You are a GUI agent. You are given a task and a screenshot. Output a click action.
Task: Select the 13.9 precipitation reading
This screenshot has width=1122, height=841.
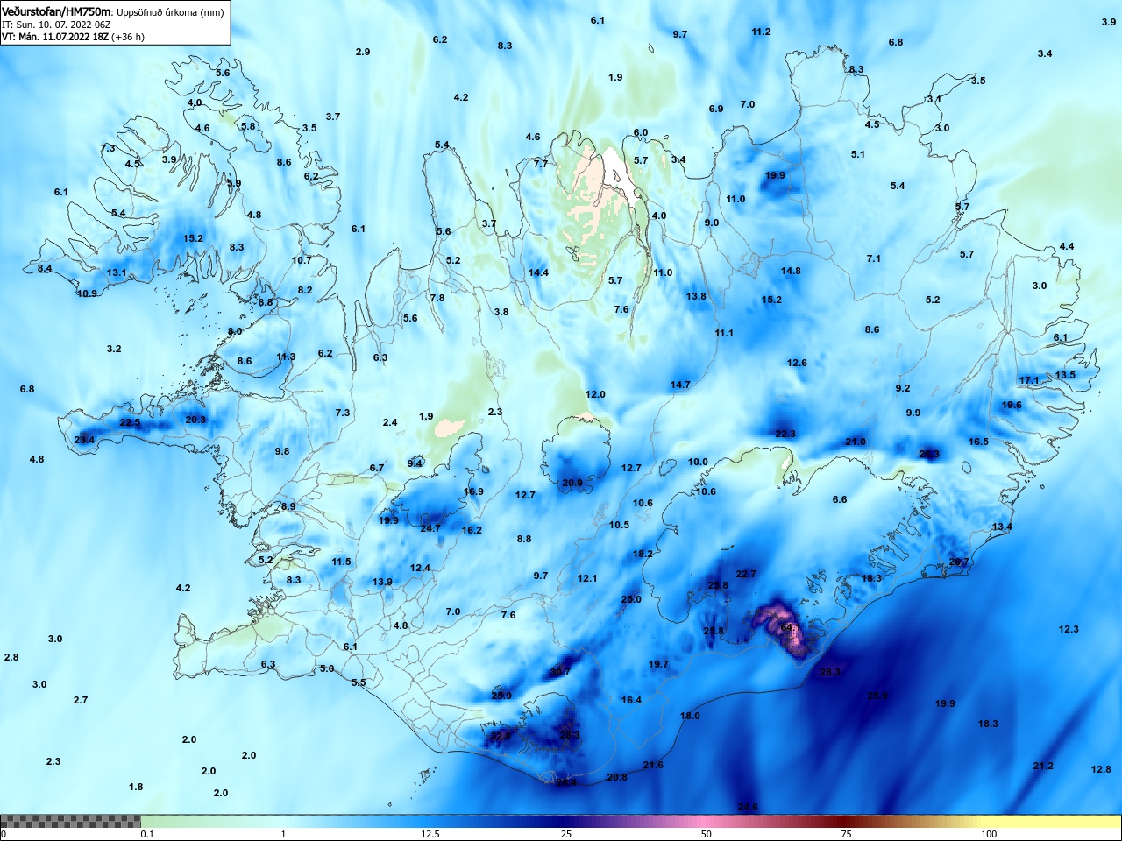click(x=382, y=582)
